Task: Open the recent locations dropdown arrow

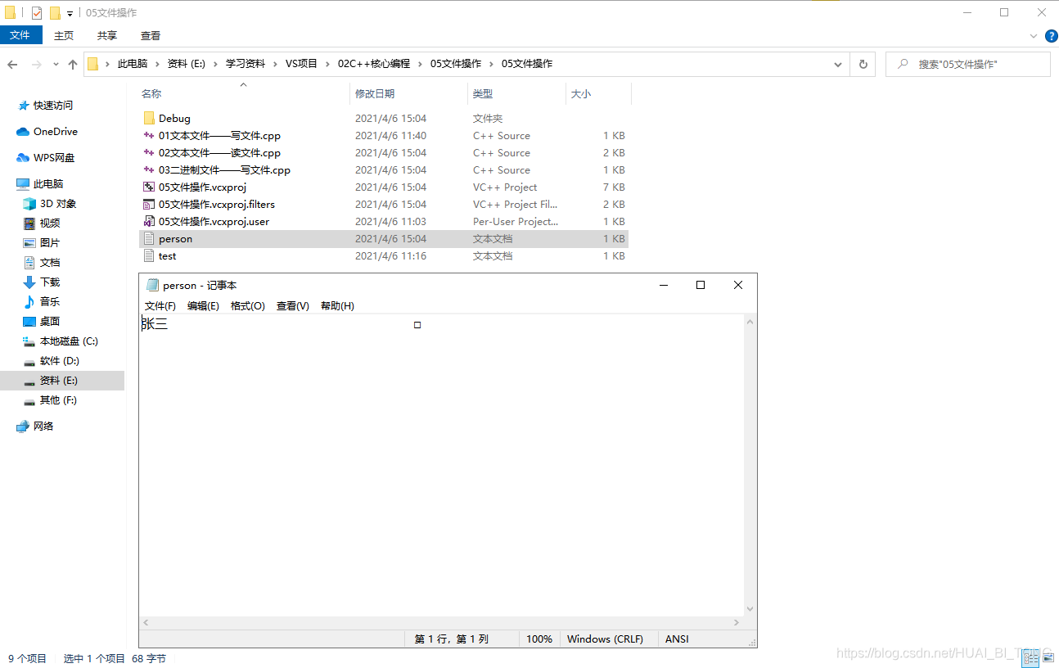Action: pyautogui.click(x=56, y=64)
